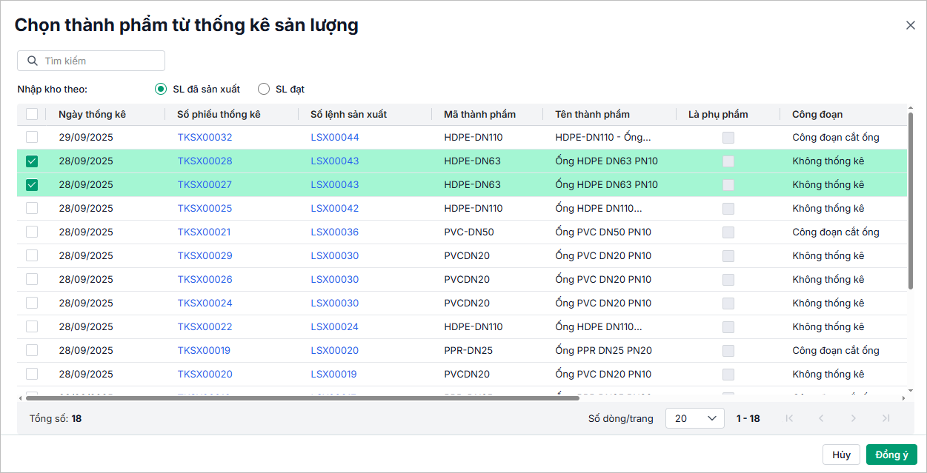The width and height of the screenshot is (927, 473).
Task: Check the row for TKSX00032
Action: (32, 137)
